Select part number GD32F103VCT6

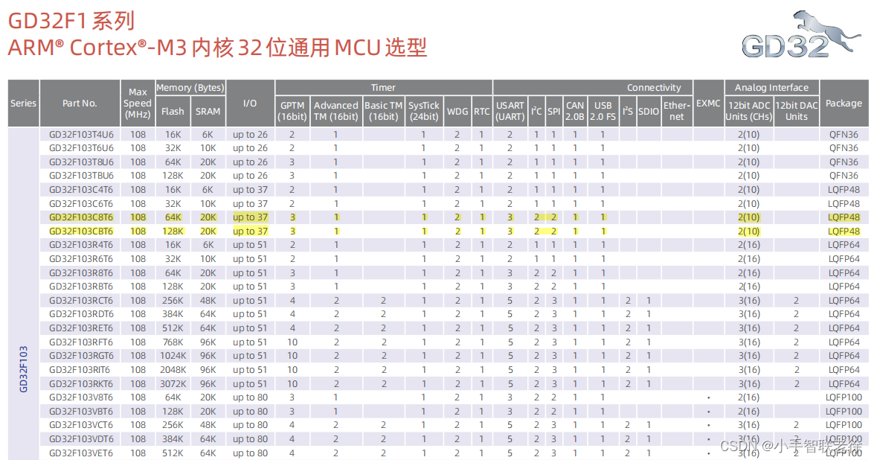(81, 425)
